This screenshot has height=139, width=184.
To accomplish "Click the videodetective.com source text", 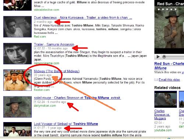I will pyautogui.click(x=46, y=10).
